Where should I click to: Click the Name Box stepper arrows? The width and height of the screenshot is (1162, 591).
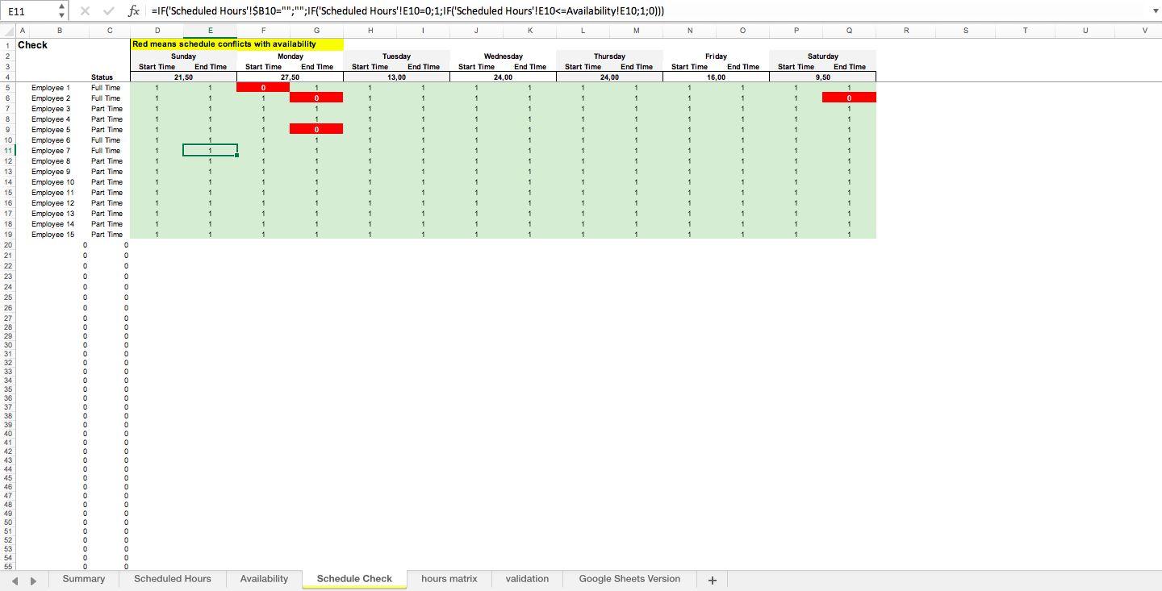pos(62,11)
